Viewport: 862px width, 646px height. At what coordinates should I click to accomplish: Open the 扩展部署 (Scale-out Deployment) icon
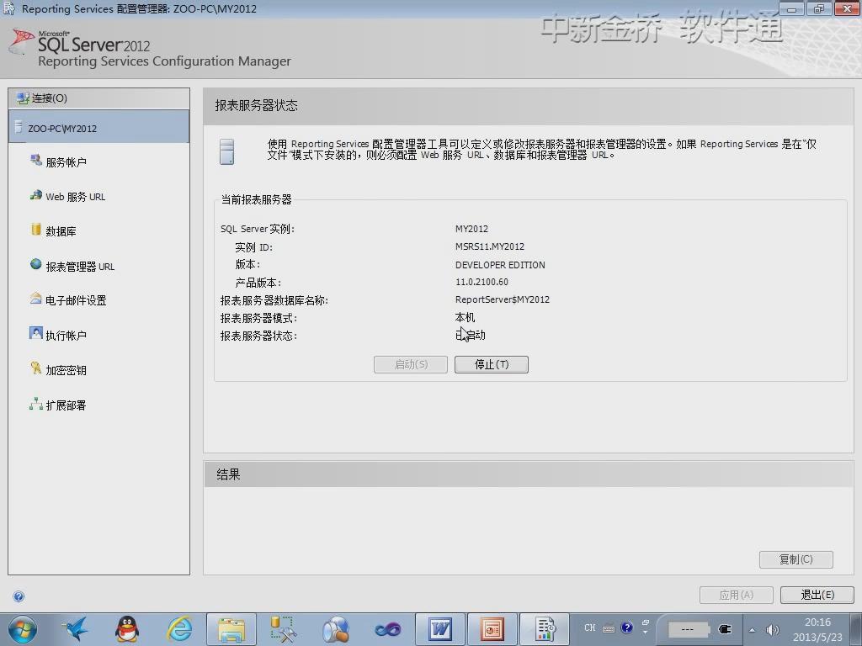click(36, 405)
